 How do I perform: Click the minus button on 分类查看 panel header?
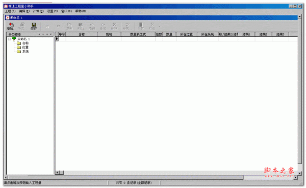[x=43, y=34]
